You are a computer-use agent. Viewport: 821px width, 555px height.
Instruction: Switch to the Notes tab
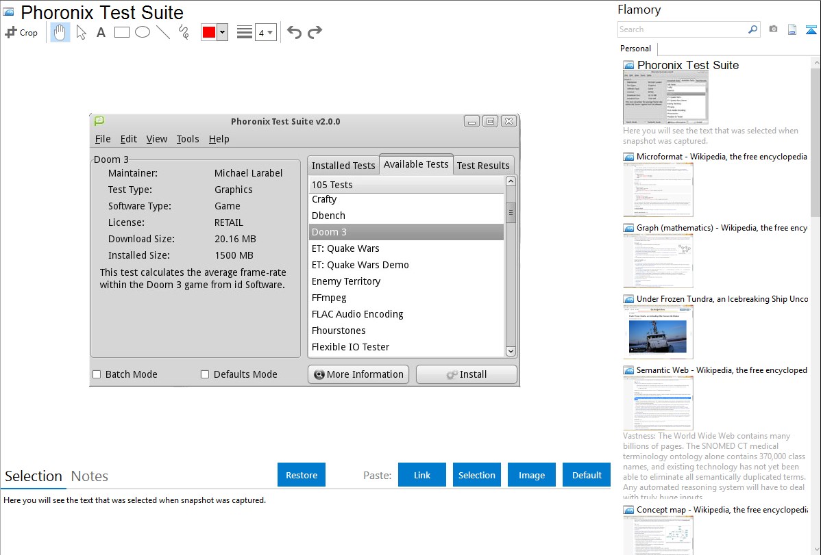click(x=90, y=476)
